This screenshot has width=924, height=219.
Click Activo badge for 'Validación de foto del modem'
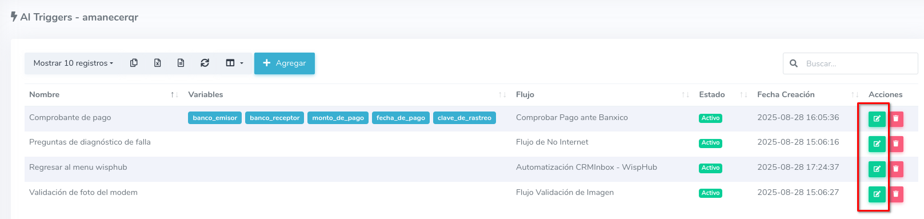tap(710, 193)
